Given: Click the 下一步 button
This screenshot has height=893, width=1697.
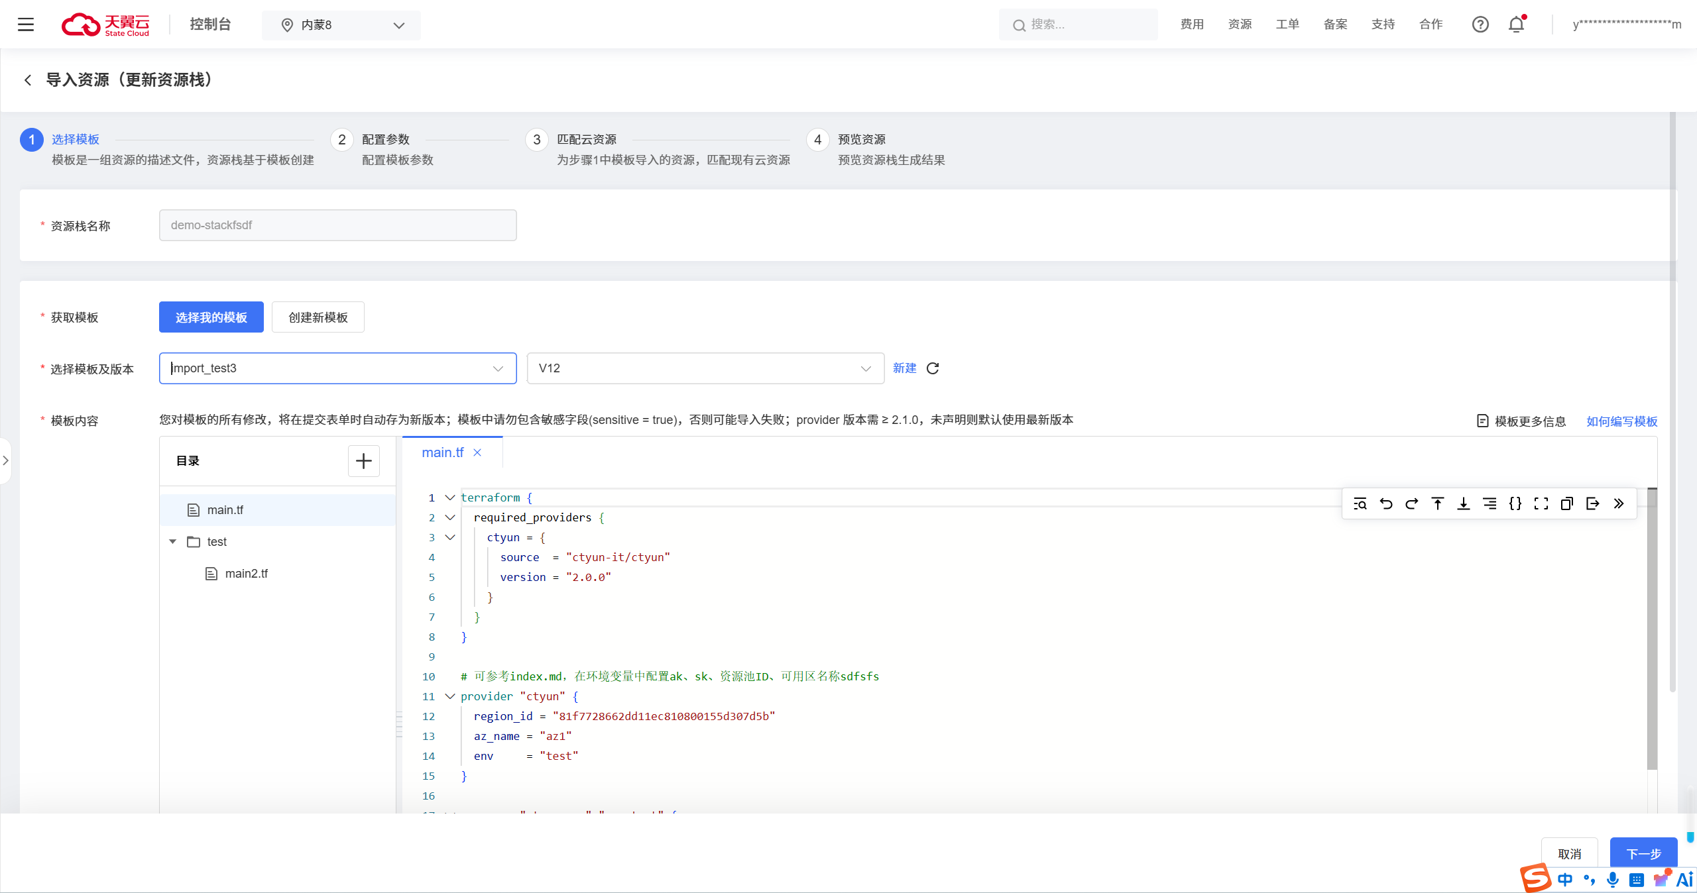Looking at the screenshot, I should coord(1643,853).
